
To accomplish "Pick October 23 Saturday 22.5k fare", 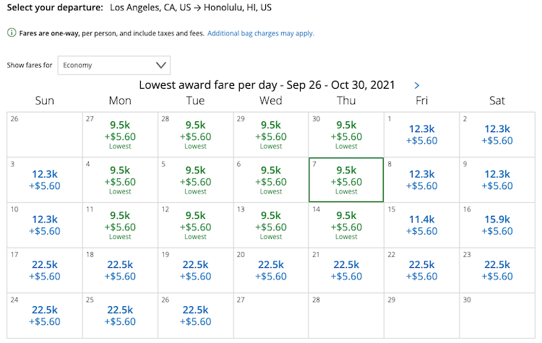I will [x=497, y=271].
